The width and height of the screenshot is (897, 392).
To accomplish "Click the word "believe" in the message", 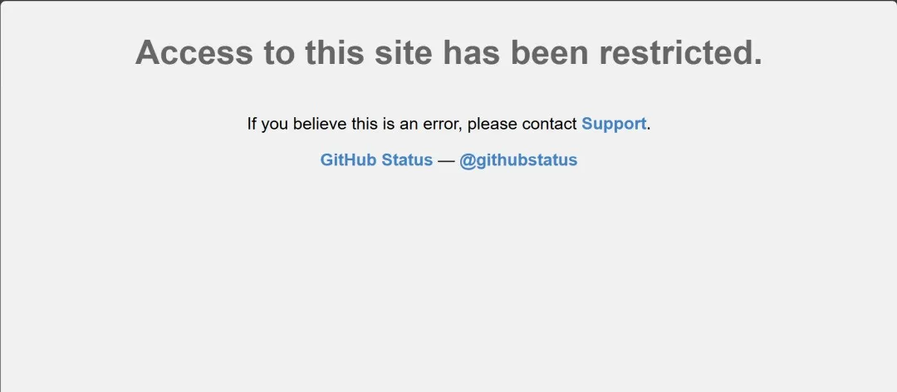I will pyautogui.click(x=320, y=124).
